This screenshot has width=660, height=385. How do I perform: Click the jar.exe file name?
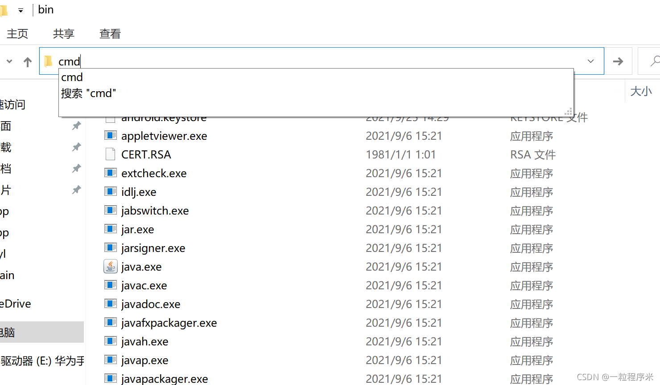(138, 230)
